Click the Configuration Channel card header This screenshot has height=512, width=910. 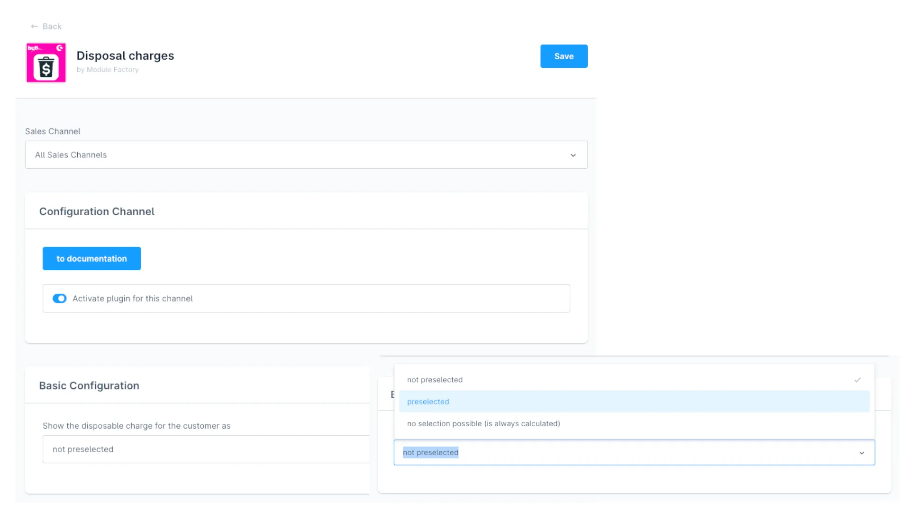[97, 211]
